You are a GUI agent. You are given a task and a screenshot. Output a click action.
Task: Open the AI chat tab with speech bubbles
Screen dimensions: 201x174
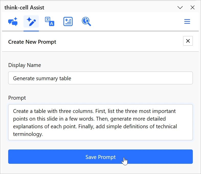pos(13,21)
